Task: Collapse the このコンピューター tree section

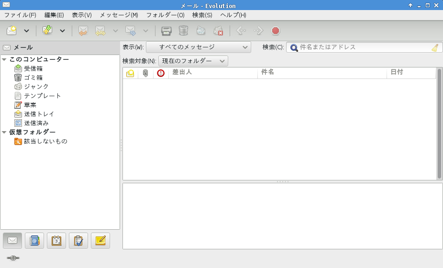Action: [x=4, y=59]
